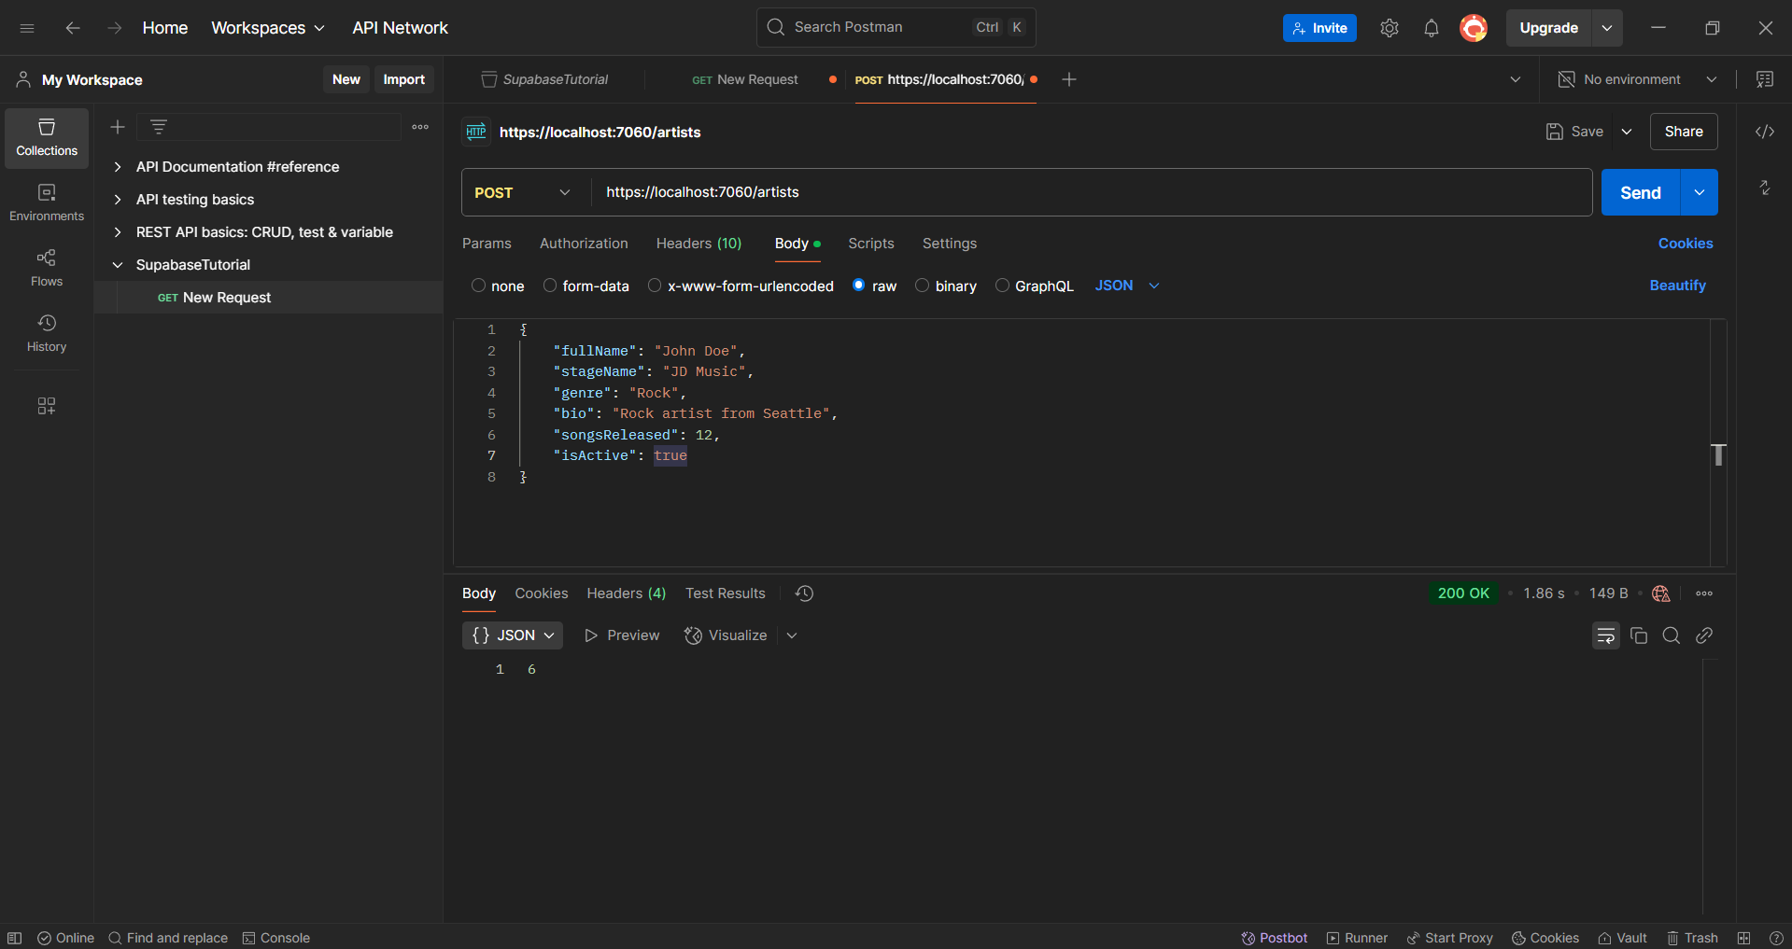Click the filter collections icon
Image resolution: width=1792 pixels, height=949 pixels.
coord(159,127)
